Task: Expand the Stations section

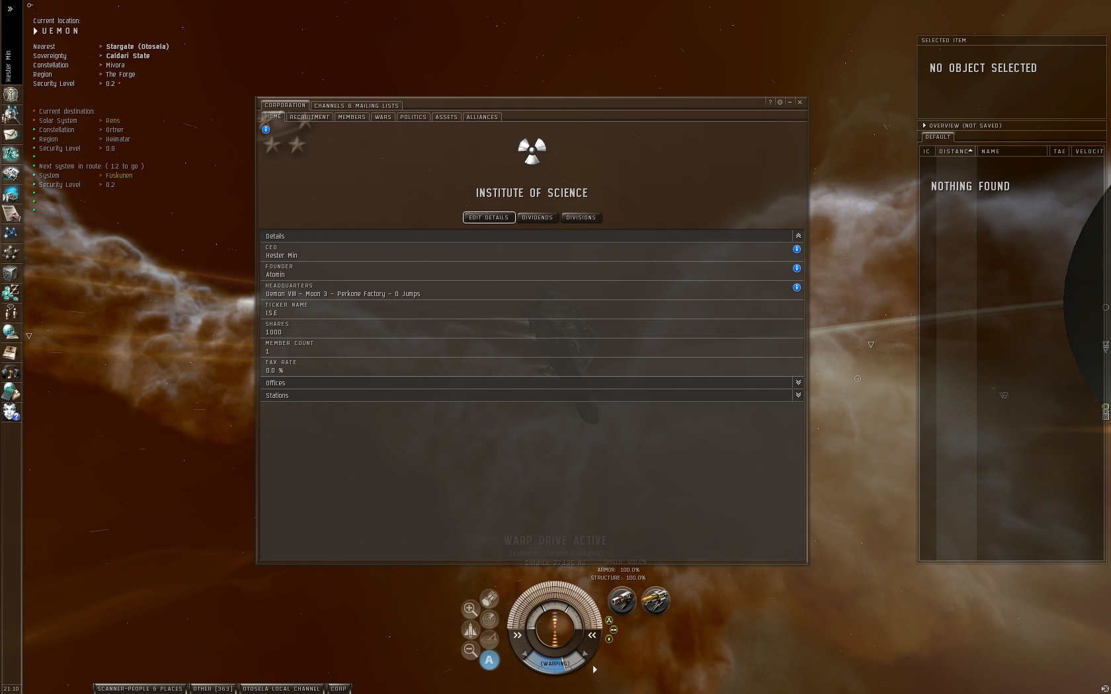Action: click(x=798, y=395)
